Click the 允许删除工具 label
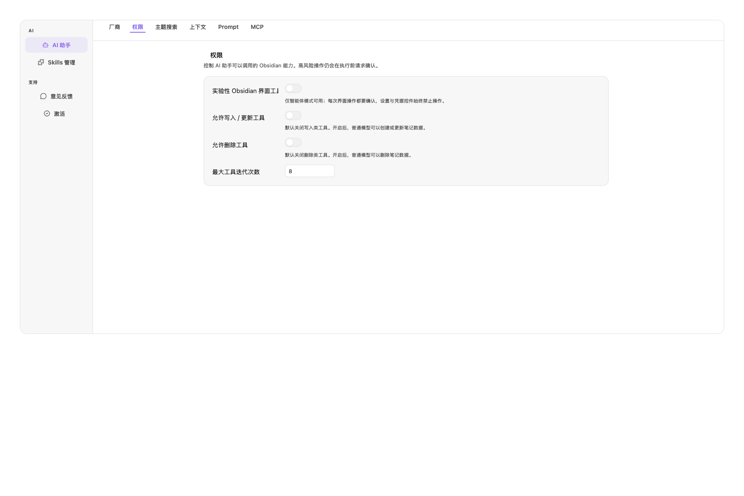 point(230,145)
